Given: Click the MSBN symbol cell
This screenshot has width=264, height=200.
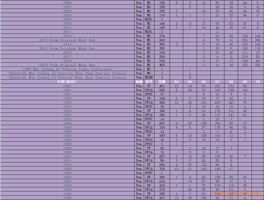Looking at the screenshot, I should 149,77.
